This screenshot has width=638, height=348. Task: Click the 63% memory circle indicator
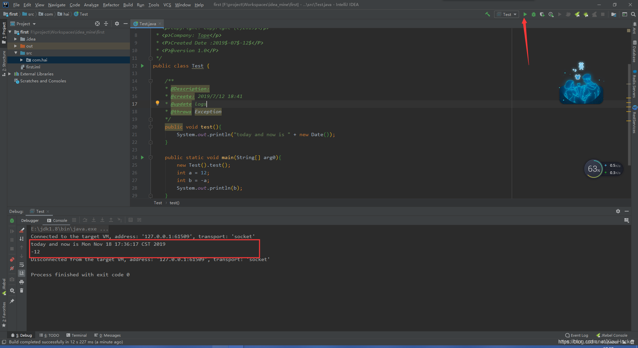[593, 169]
